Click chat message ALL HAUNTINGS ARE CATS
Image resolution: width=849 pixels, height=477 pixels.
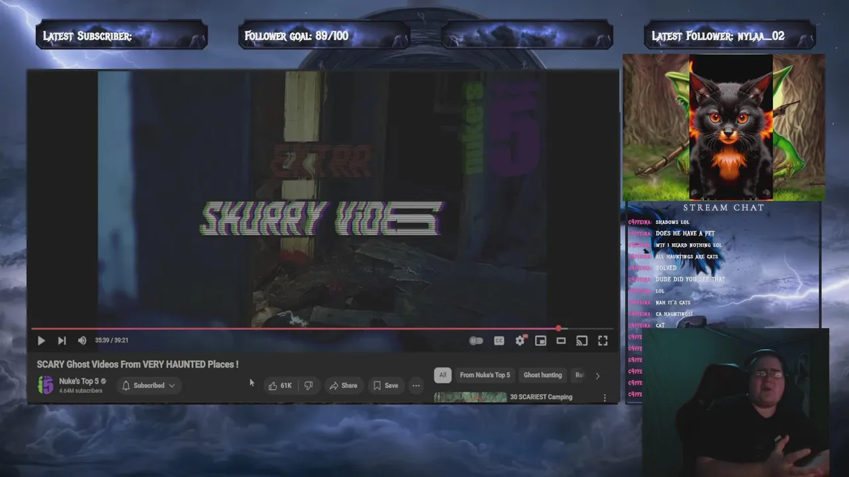686,256
